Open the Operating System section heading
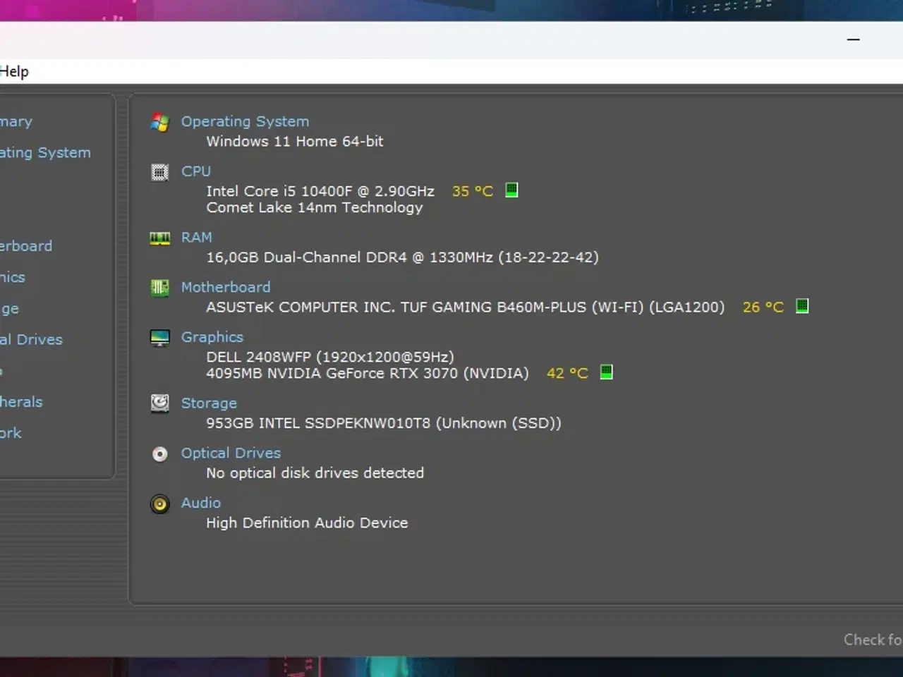Screen dimensions: 903x677 point(245,121)
